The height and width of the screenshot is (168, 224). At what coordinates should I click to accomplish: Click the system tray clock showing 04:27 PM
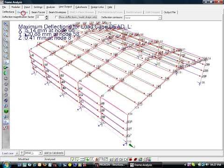tap(216, 165)
